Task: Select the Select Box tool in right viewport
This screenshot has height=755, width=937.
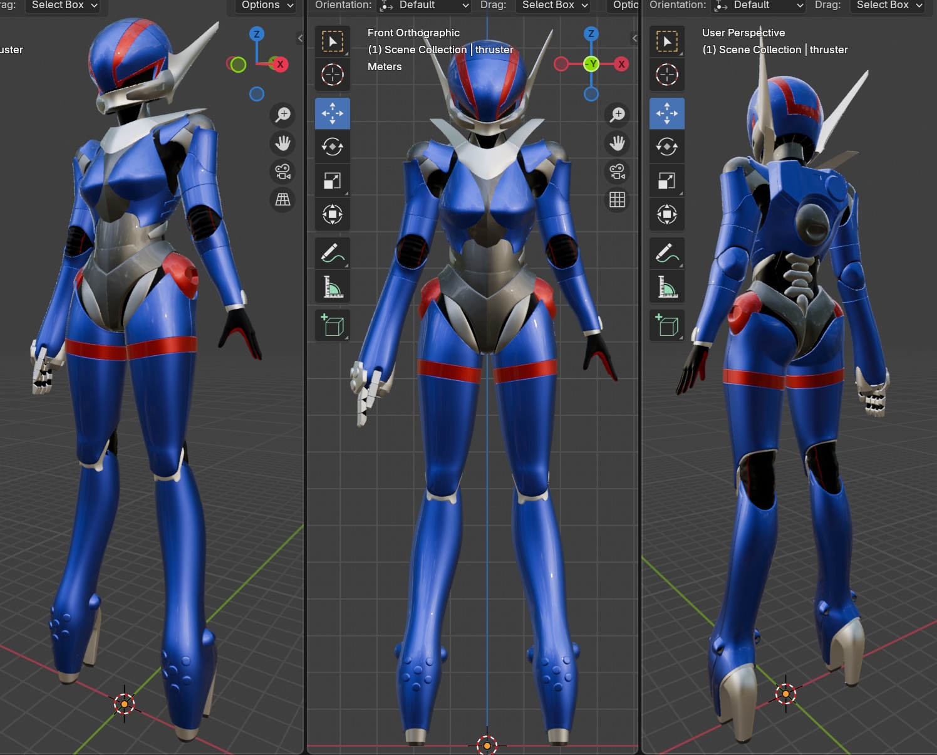Action: pos(667,42)
